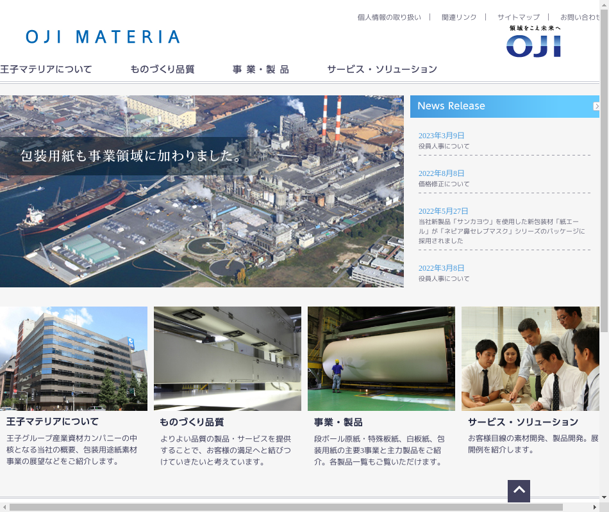Click description beginning お客様目線の素材開発
The image size is (609, 512).
tap(533, 444)
